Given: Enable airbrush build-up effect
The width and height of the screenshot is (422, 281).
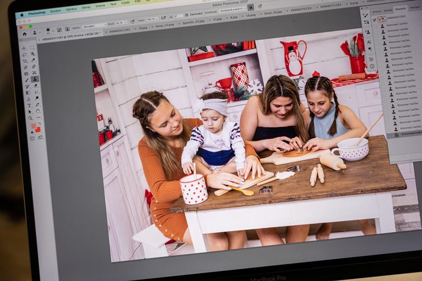Looking at the screenshot, I should pos(164,18).
